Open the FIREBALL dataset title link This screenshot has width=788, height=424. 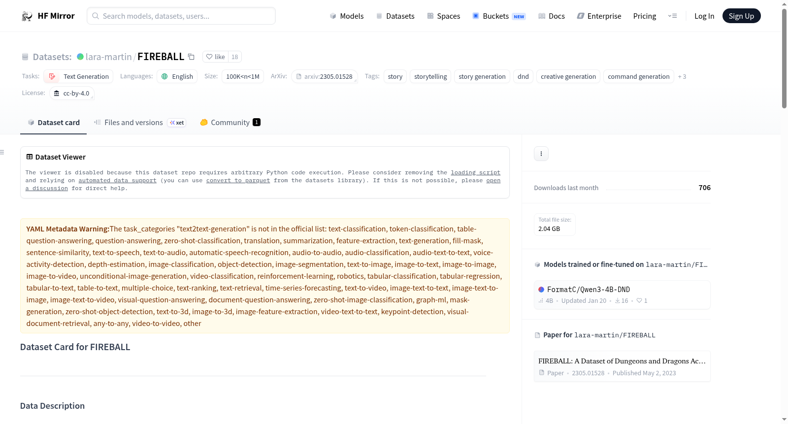[161, 57]
